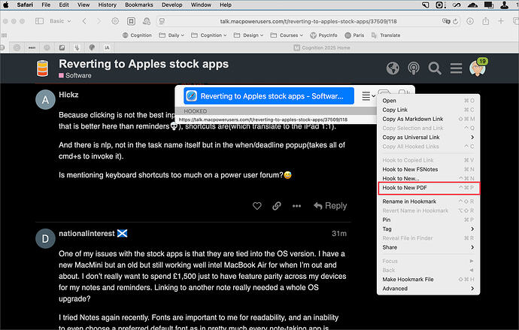Click the gear extension icon in toolbar
This screenshot has width=519, height=330.
[115, 21]
